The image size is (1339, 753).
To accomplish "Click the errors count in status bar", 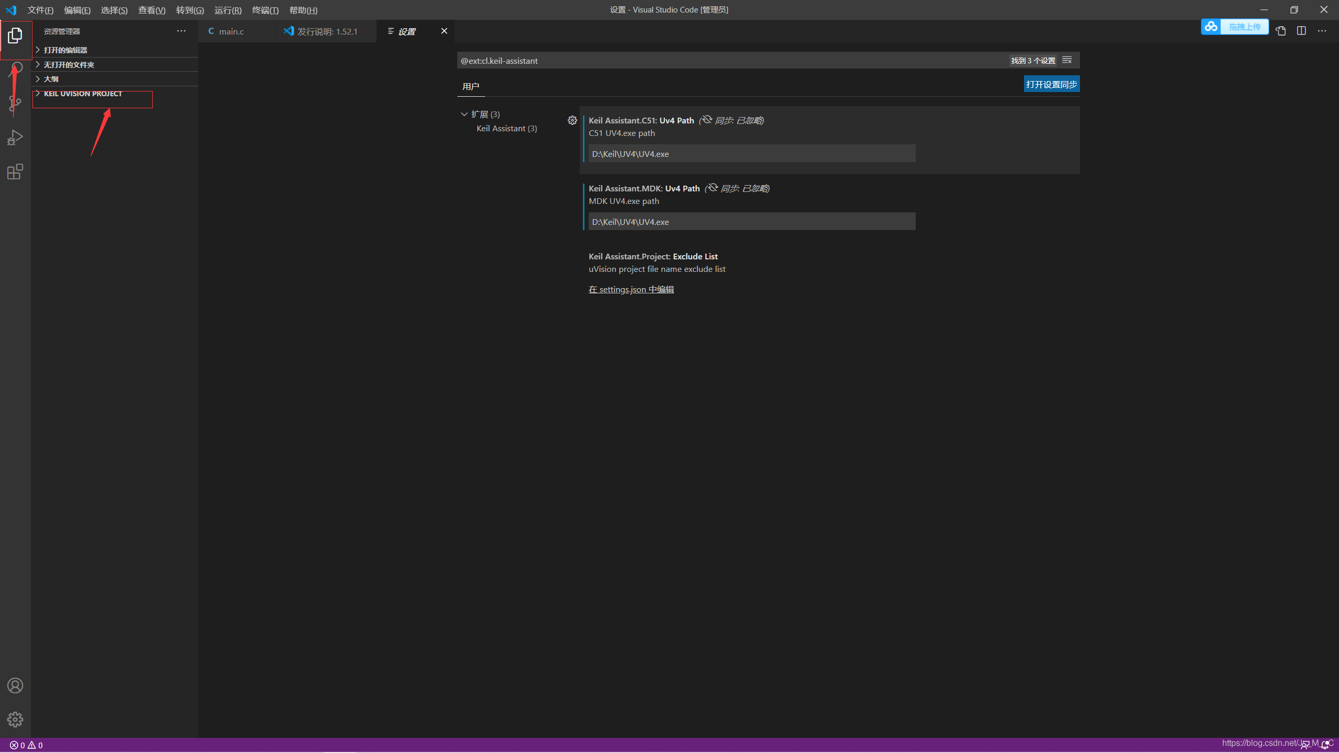I will tap(17, 745).
